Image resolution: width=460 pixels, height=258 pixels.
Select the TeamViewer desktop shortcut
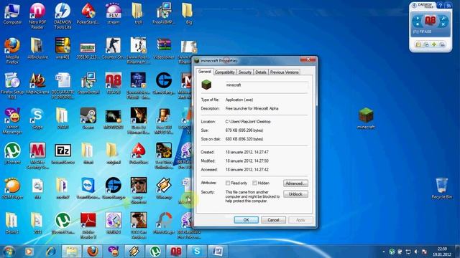[x=88, y=188]
